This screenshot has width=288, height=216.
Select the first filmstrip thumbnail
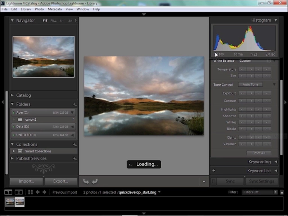click(x=10, y=202)
